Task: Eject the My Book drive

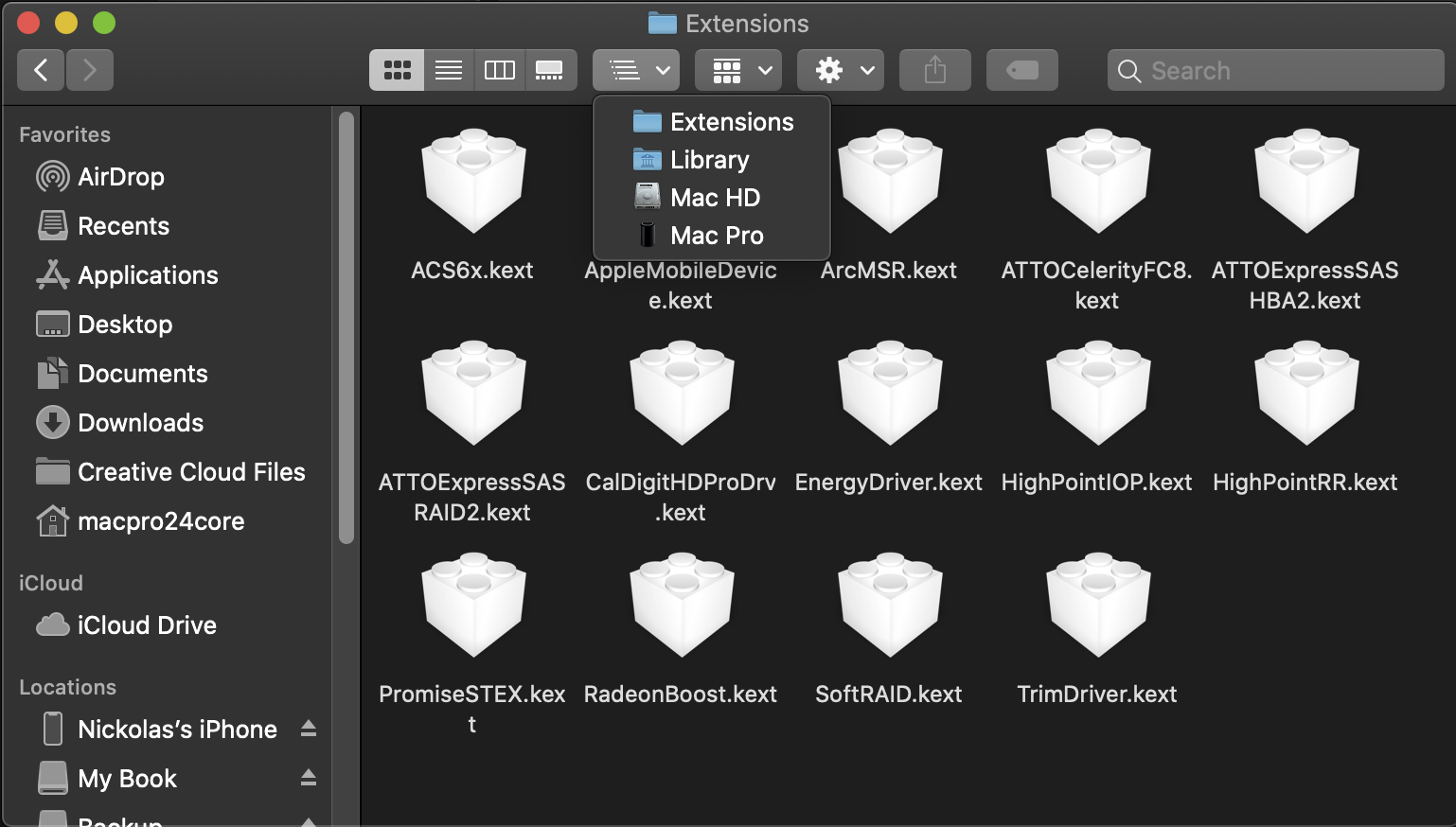Action: pyautogui.click(x=309, y=778)
